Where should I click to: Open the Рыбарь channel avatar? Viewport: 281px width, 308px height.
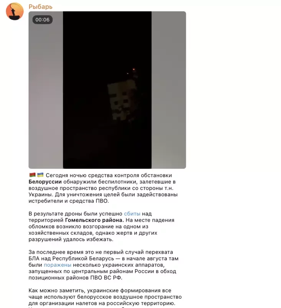tap(15, 11)
